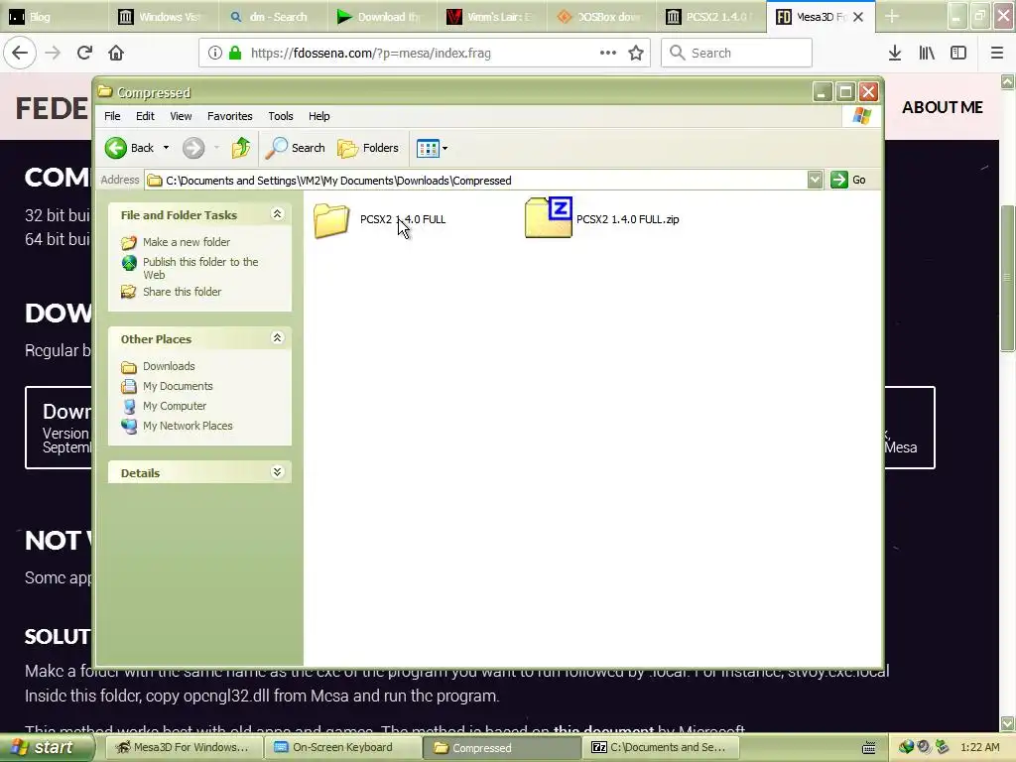The width and height of the screenshot is (1016, 762).
Task: Go to My Network Places
Action: pos(188,426)
